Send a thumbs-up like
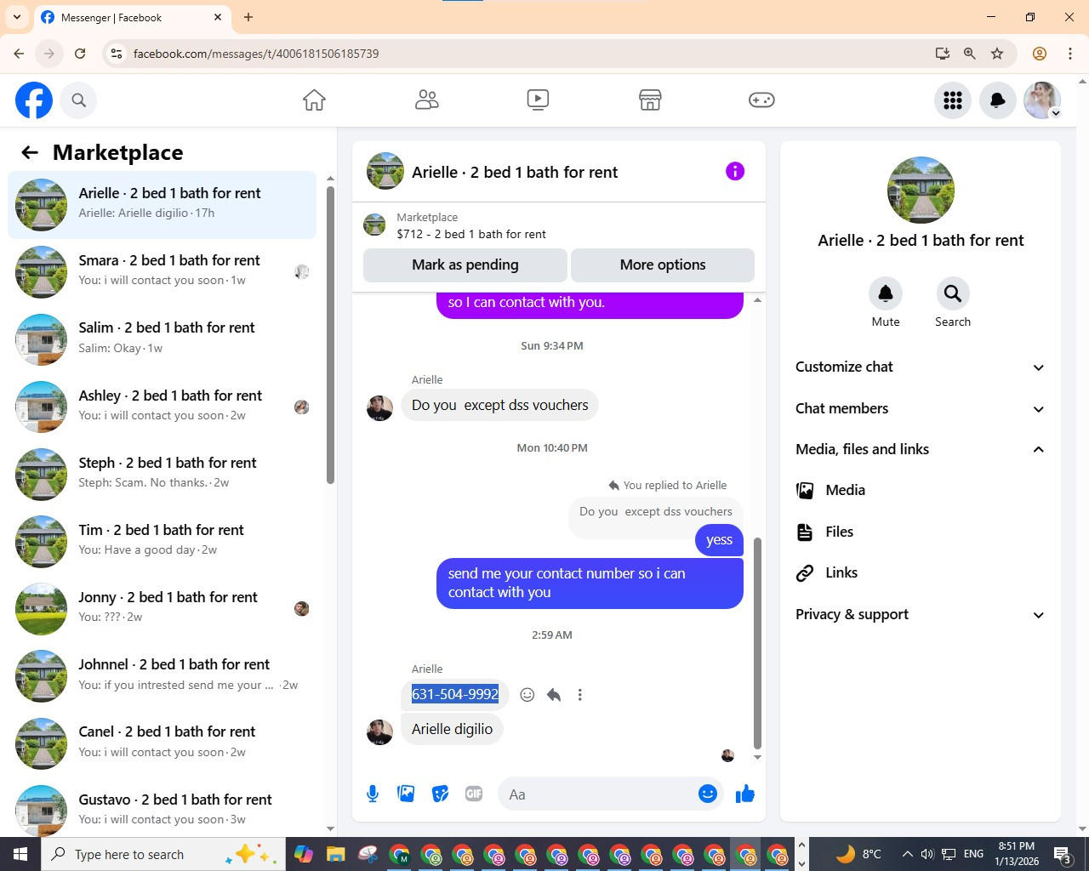This screenshot has height=871, width=1089. coord(745,794)
